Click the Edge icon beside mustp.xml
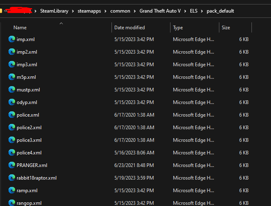The height and width of the screenshot is (206, 271). 12,89
